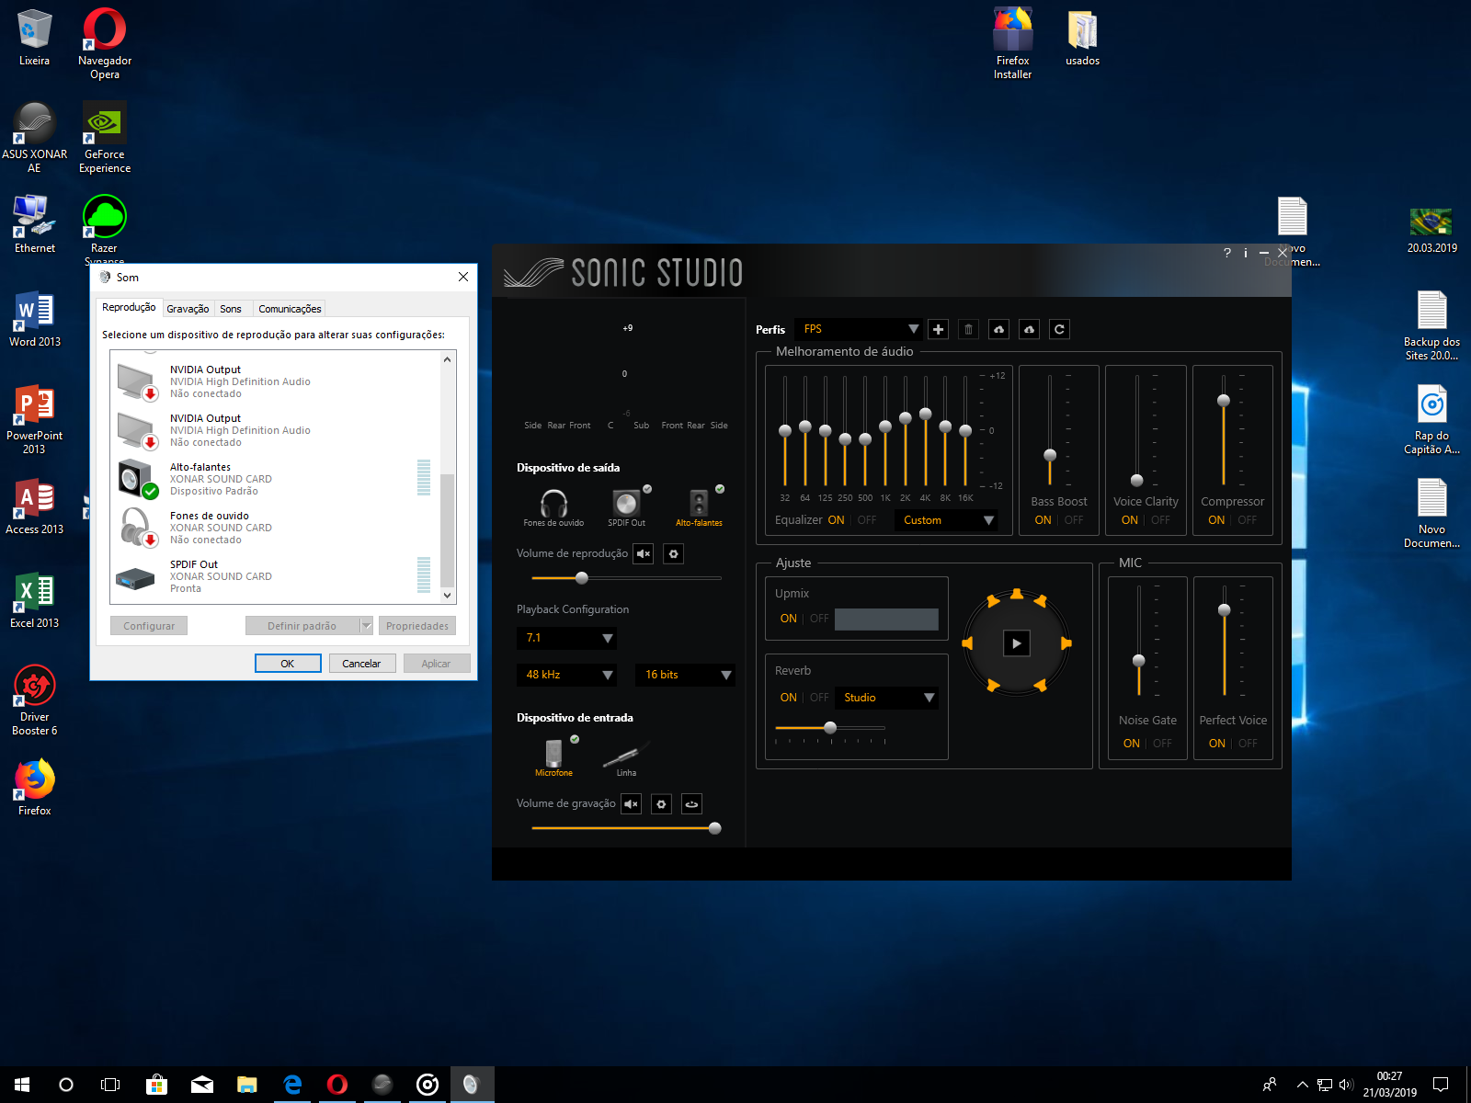Play the speaker surround test
The width and height of the screenshot is (1471, 1103).
coord(1016,643)
